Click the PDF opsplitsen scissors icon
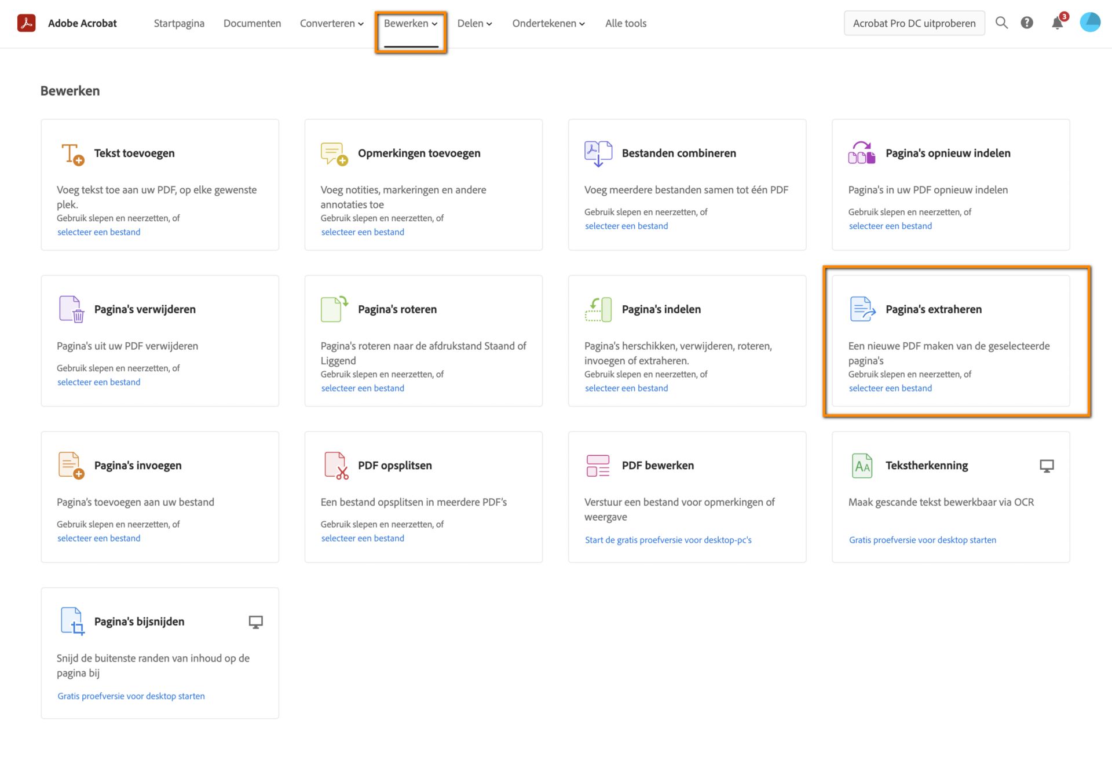Screen dimensions: 1112x779 coord(336,466)
